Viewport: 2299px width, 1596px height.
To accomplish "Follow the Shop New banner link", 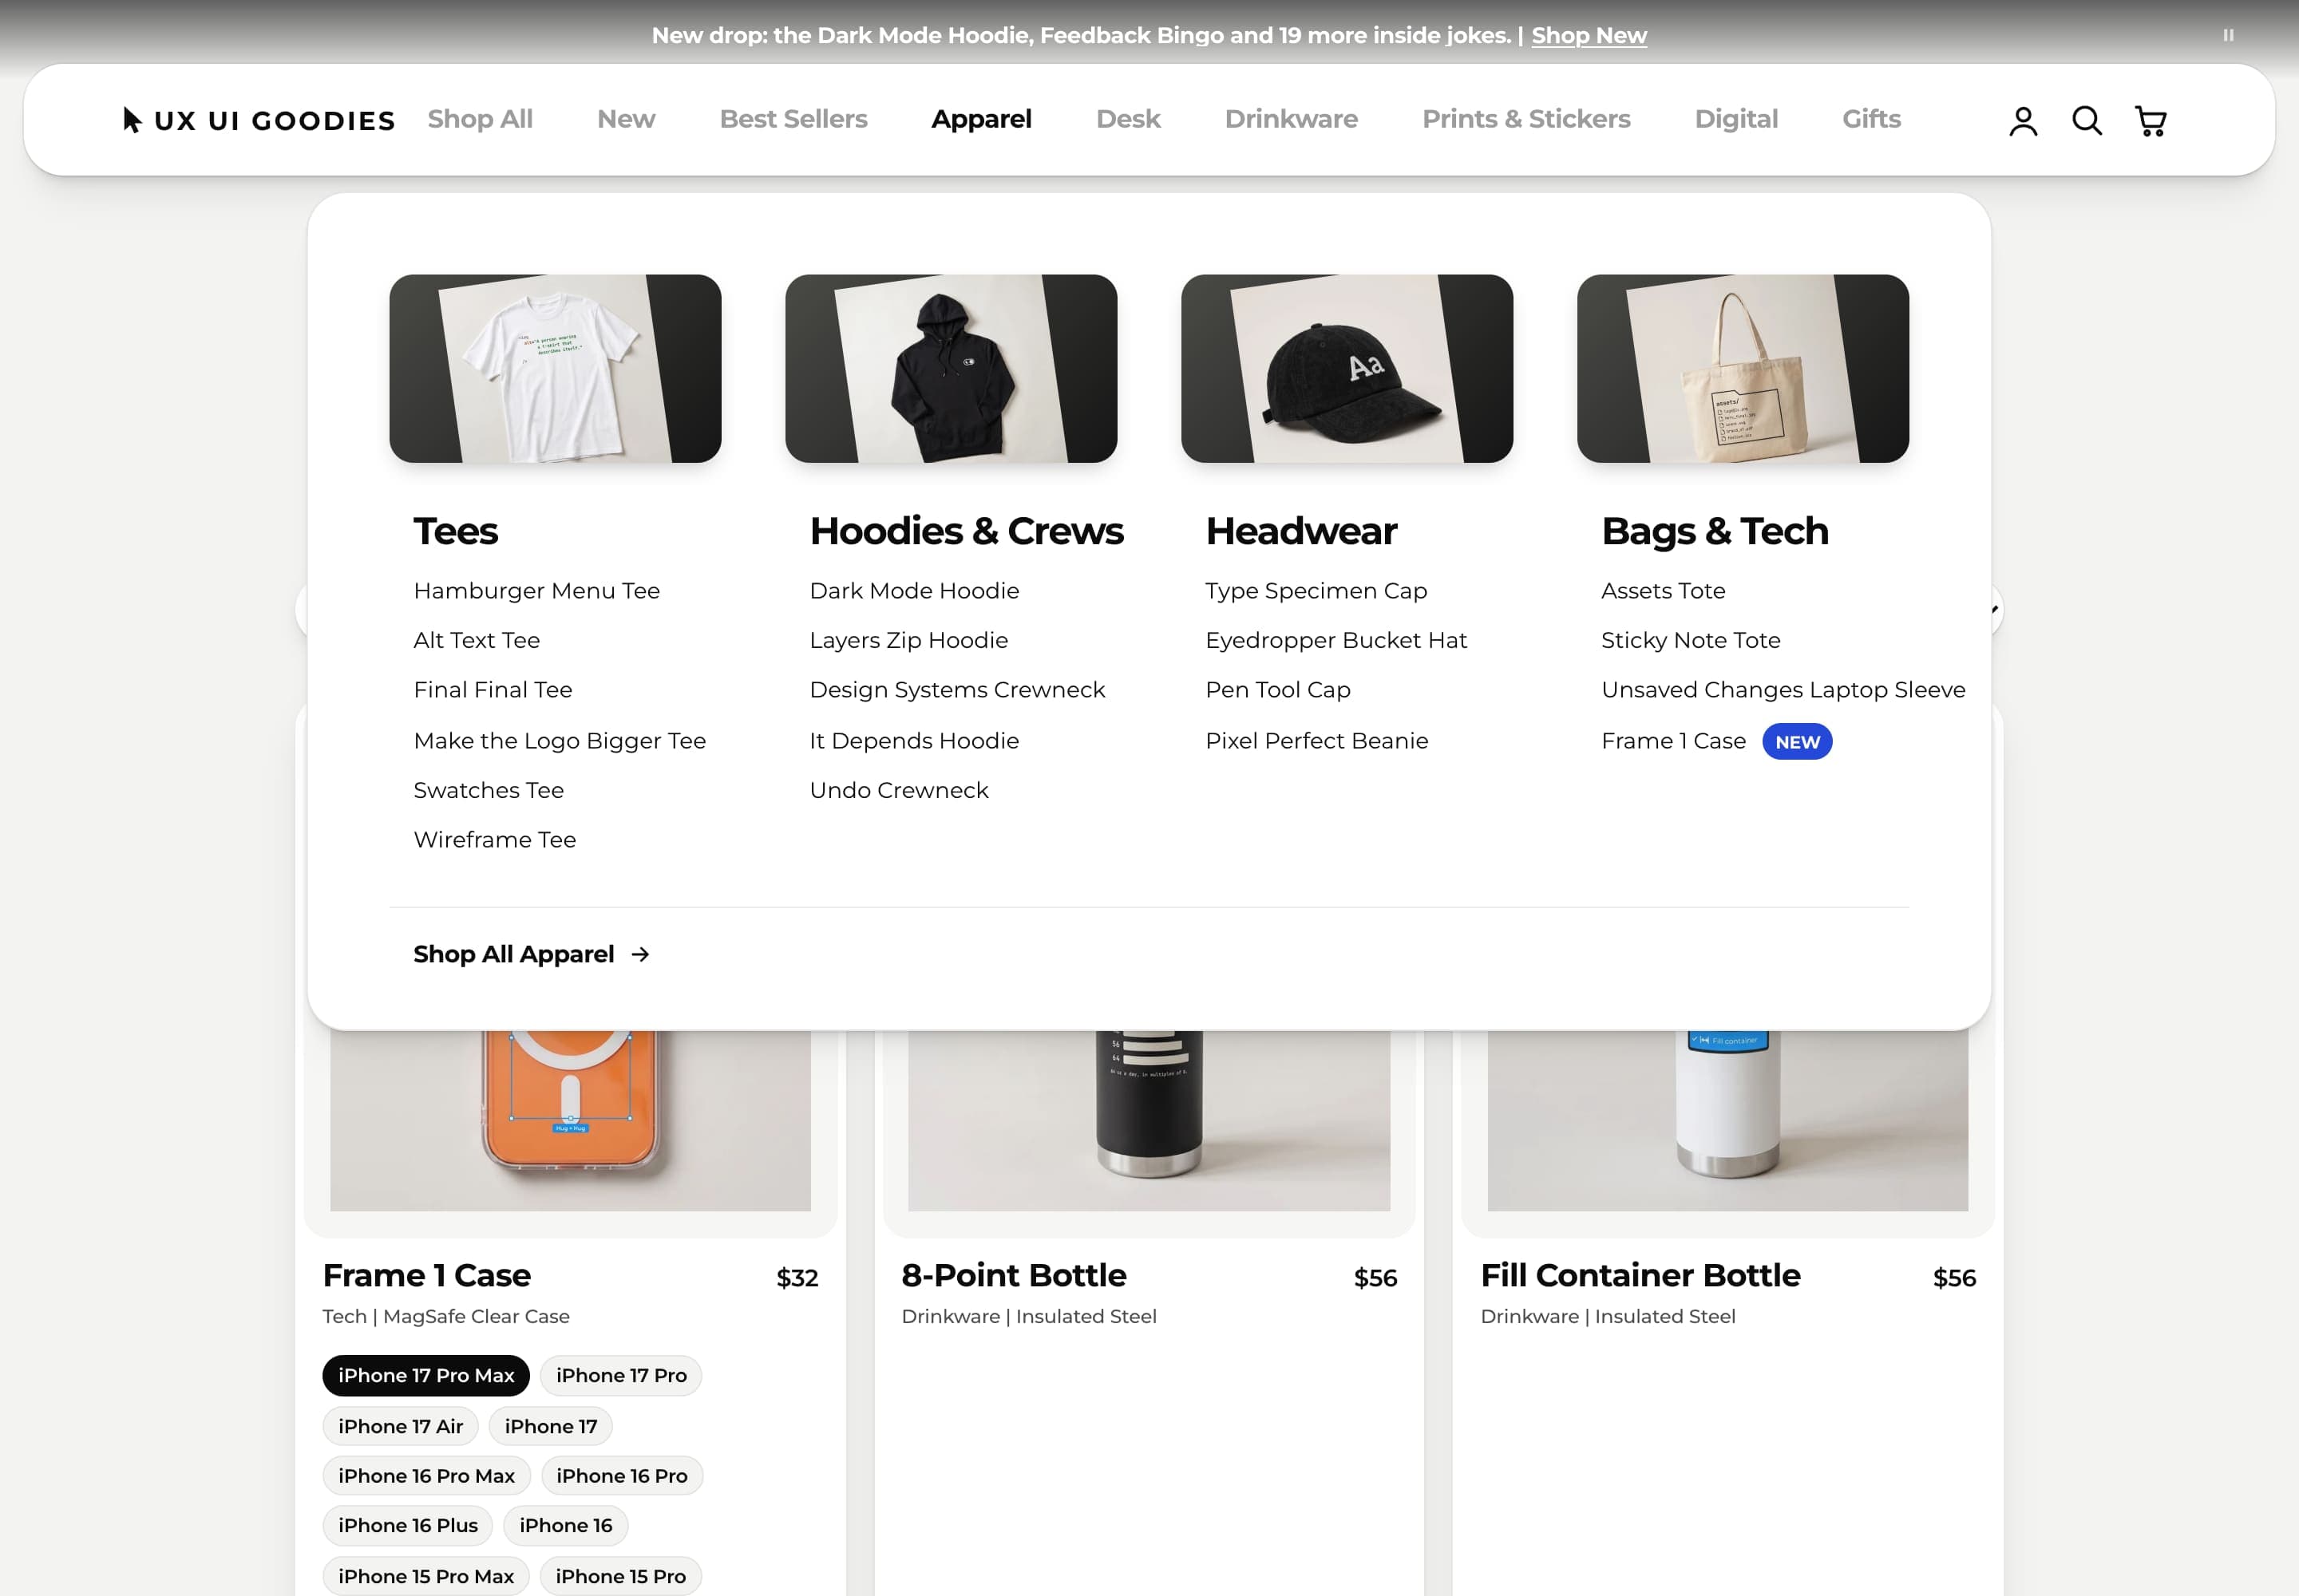I will (x=1589, y=35).
